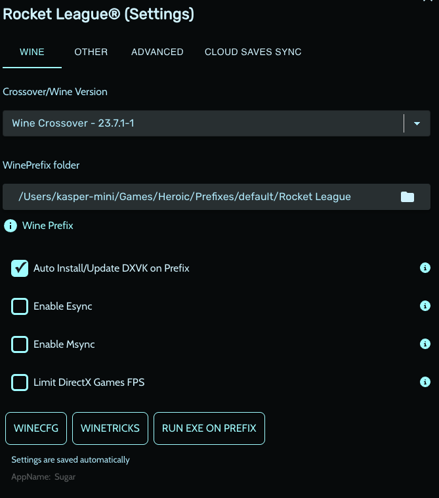Open the WINE settings tab

coord(32,52)
